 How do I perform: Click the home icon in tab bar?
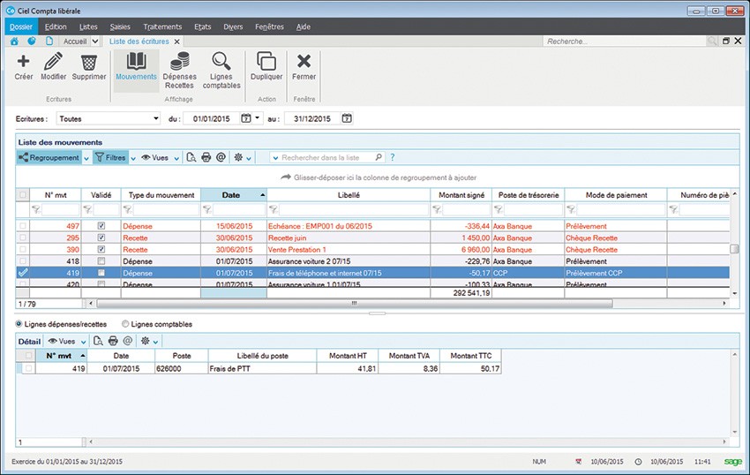click(14, 41)
